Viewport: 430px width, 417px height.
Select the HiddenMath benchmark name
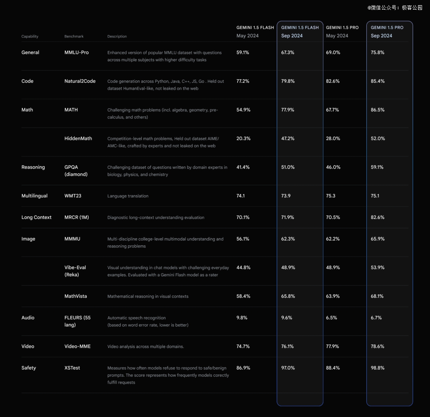(x=78, y=139)
